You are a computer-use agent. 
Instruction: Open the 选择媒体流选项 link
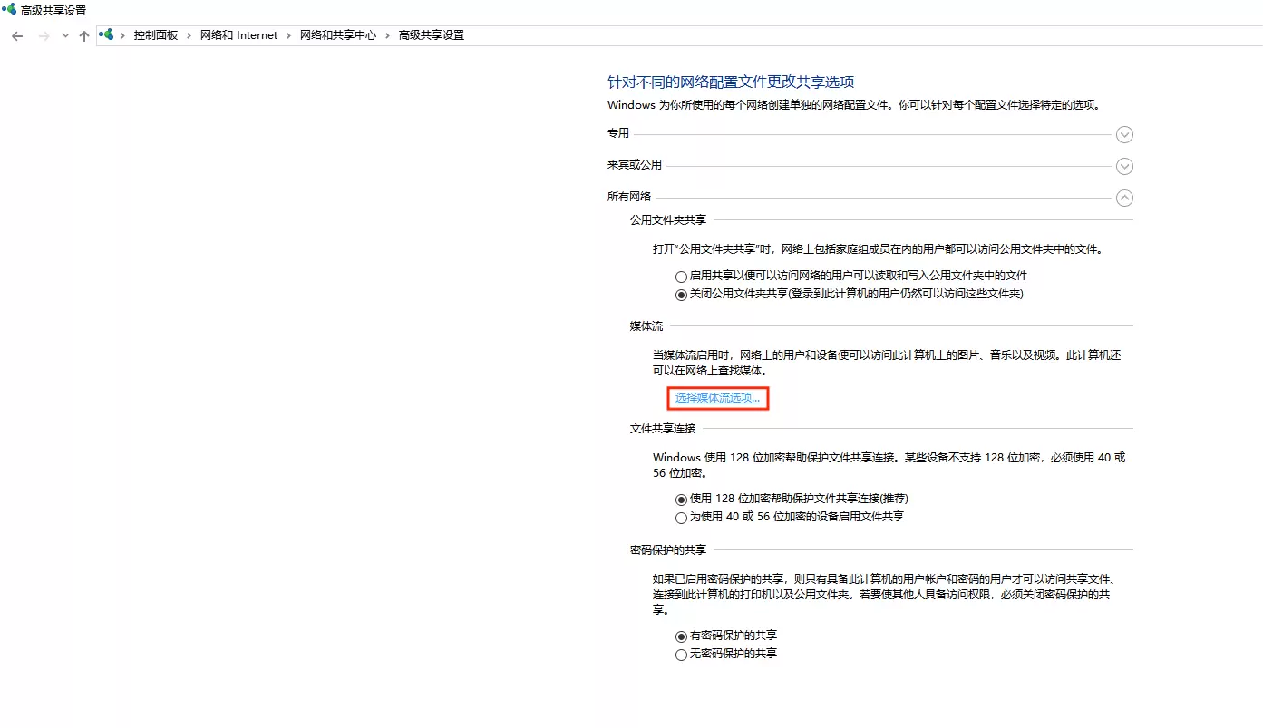point(717,398)
